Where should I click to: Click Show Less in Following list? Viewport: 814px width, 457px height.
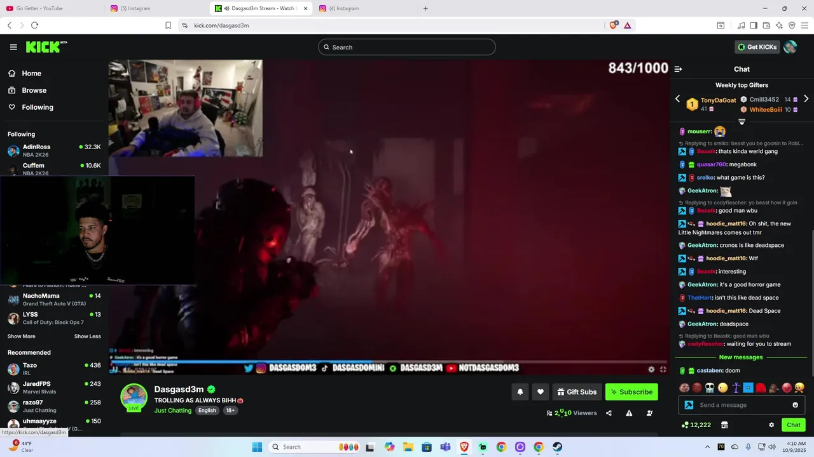coord(87,336)
